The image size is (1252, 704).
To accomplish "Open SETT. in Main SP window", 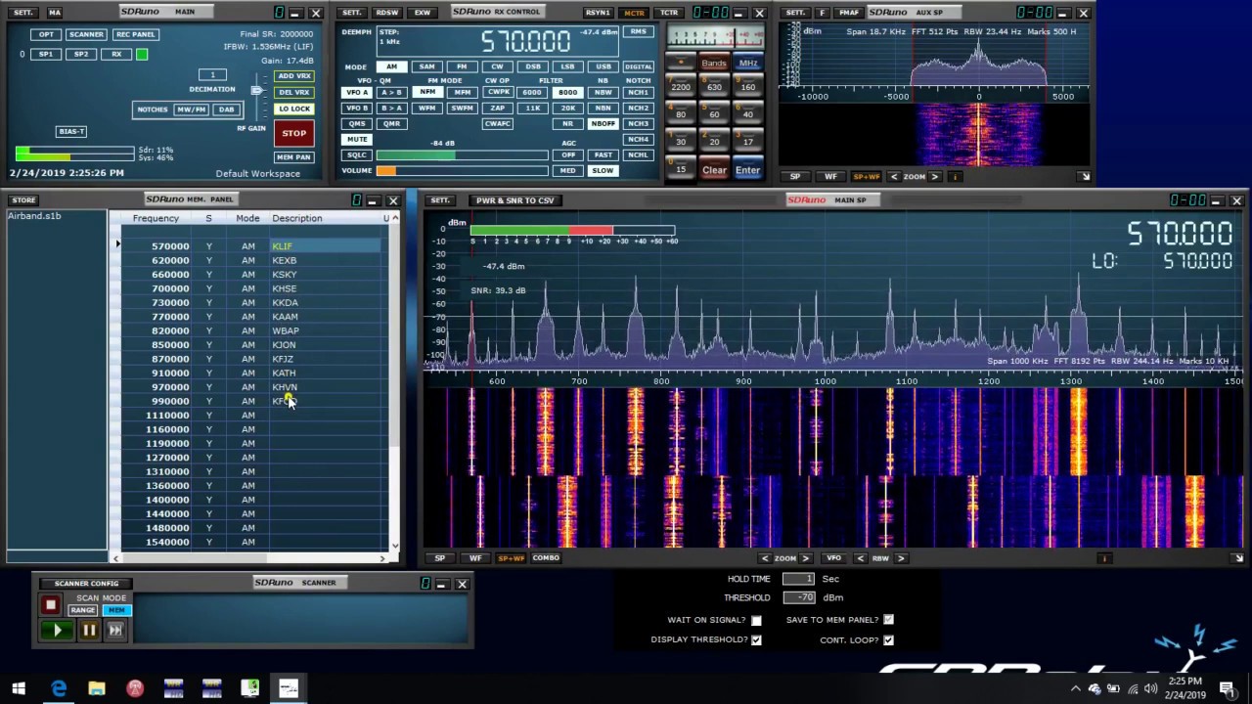I will tap(441, 200).
